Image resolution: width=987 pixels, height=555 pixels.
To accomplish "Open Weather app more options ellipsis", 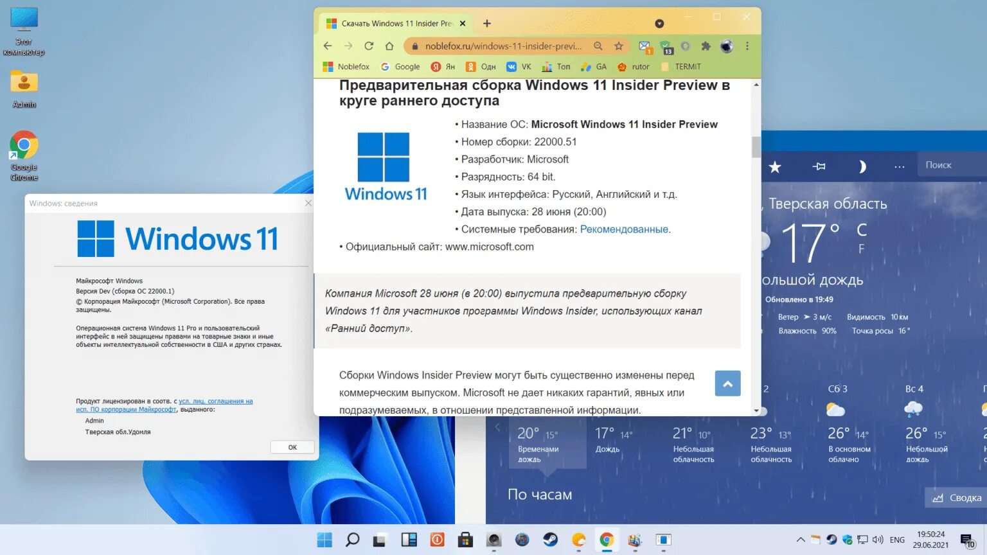I will [900, 167].
